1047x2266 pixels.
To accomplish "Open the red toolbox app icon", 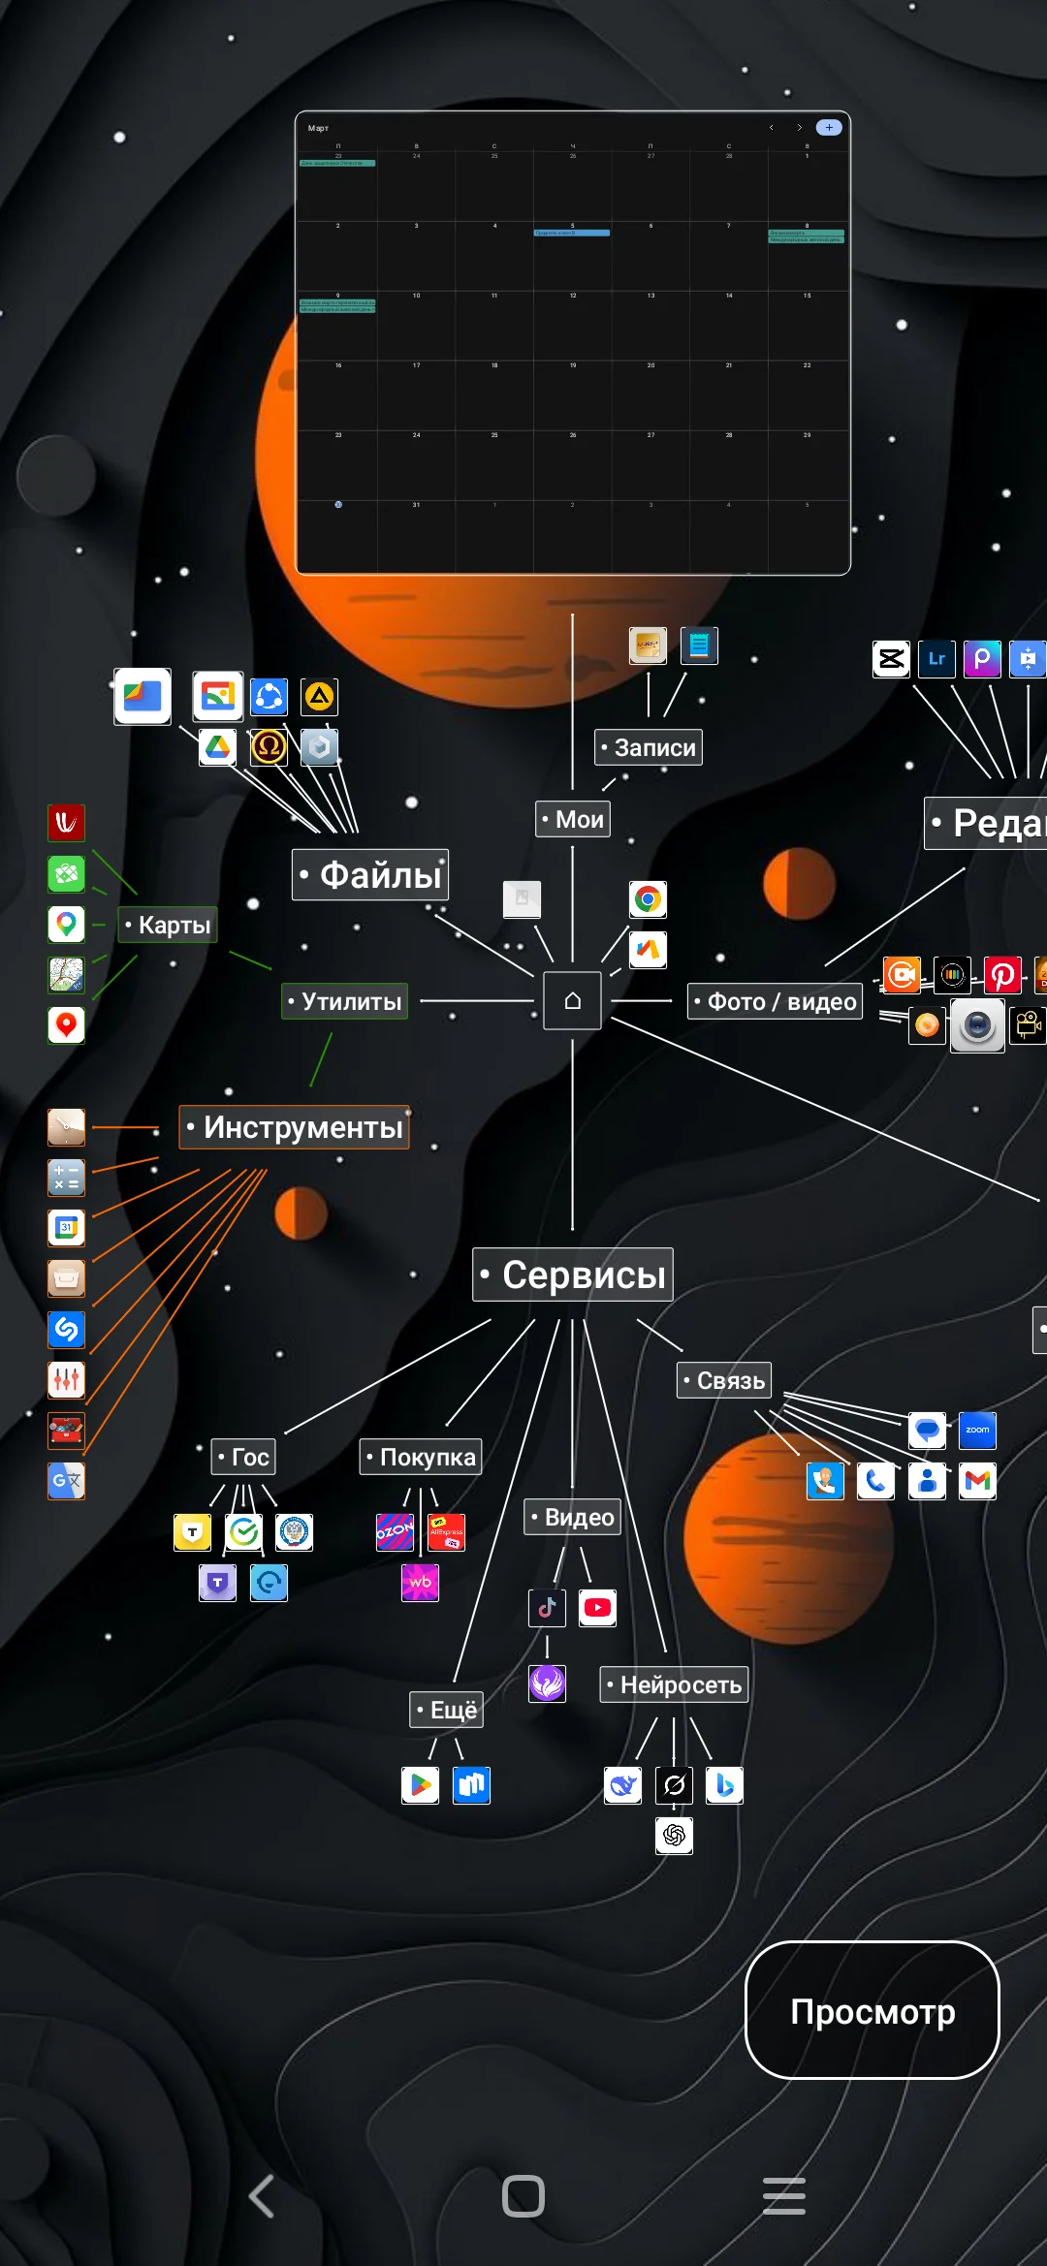I will [x=66, y=1430].
